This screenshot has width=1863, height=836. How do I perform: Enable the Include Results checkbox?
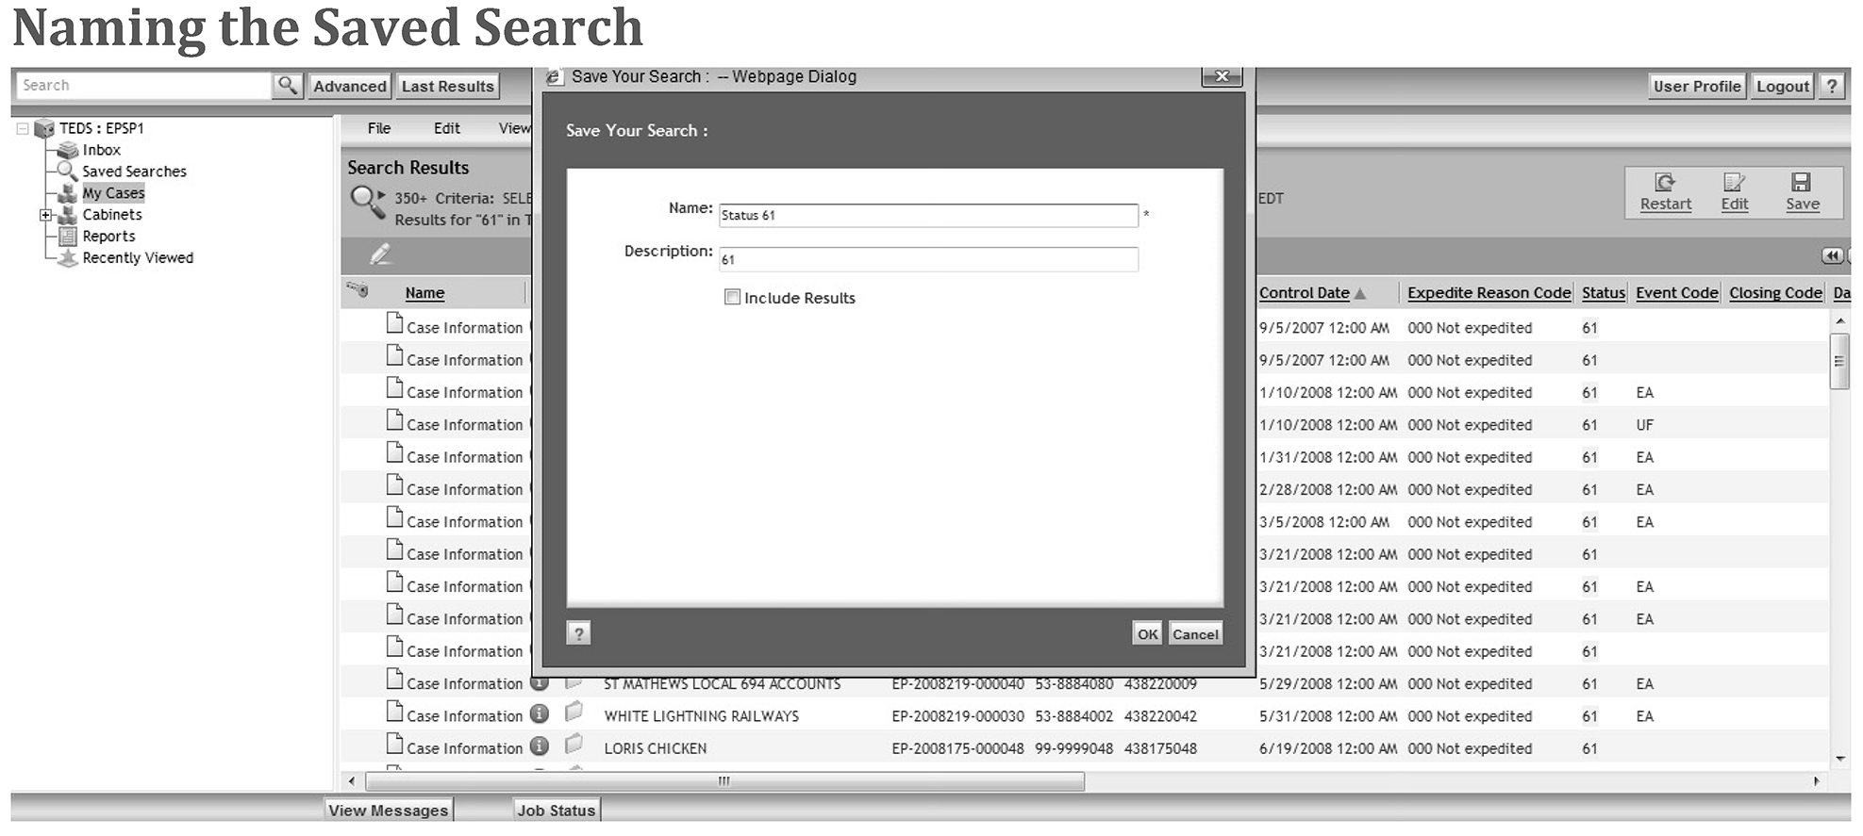tap(732, 298)
